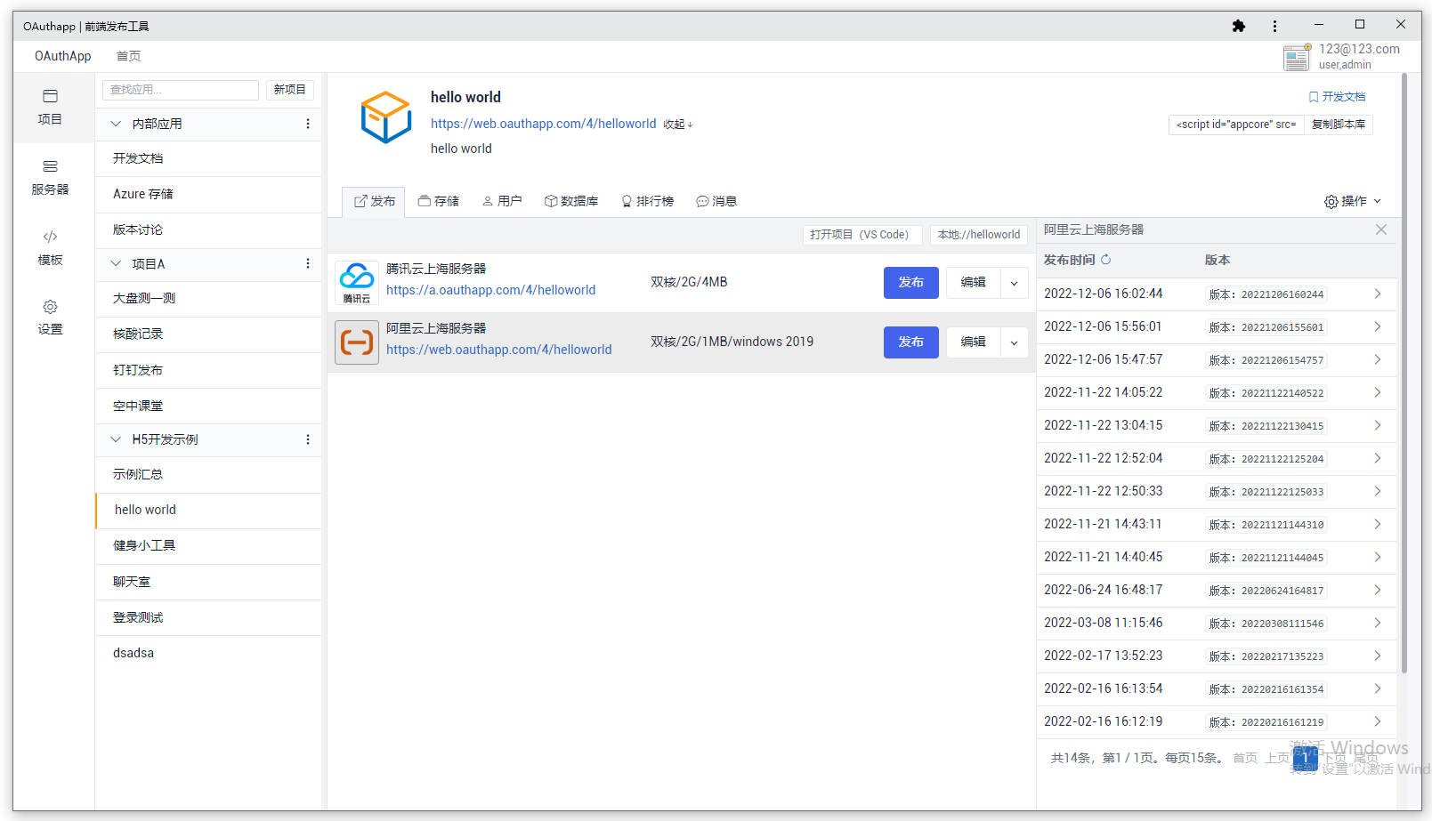This screenshot has height=821, width=1432.
Task: Open the dropdown arrow next to 腾讯云 编辑 button
Action: point(1014,282)
